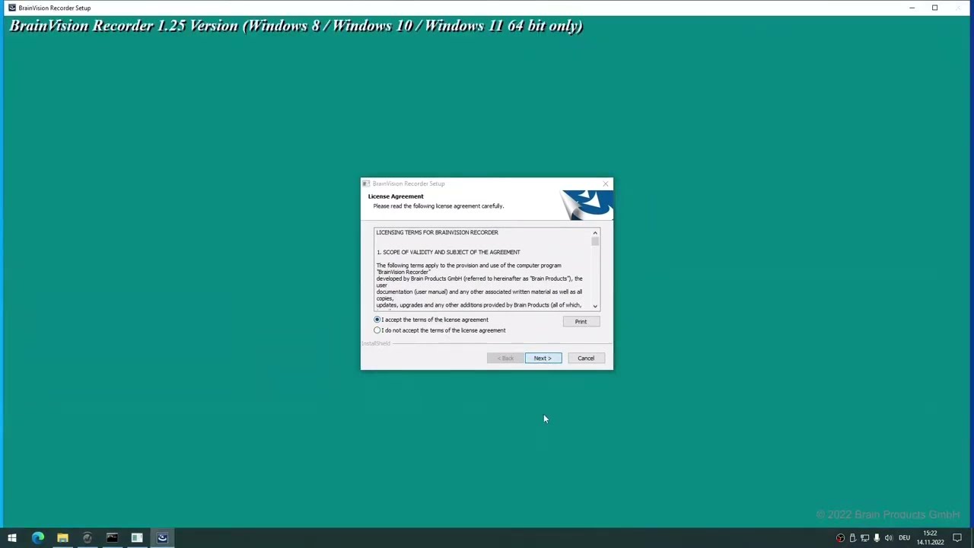Screen dimensions: 974x548
Task: Click the 1. SCOPE OF VALIDITY line
Action: tap(448, 252)
